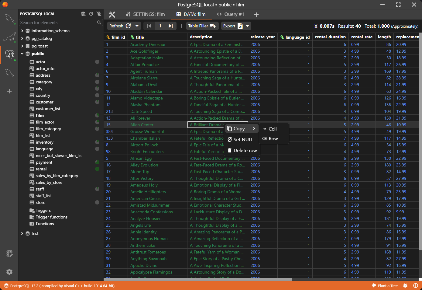Switch to SETTINGS: film tab
The width and height of the screenshot is (422, 290).
click(x=146, y=14)
